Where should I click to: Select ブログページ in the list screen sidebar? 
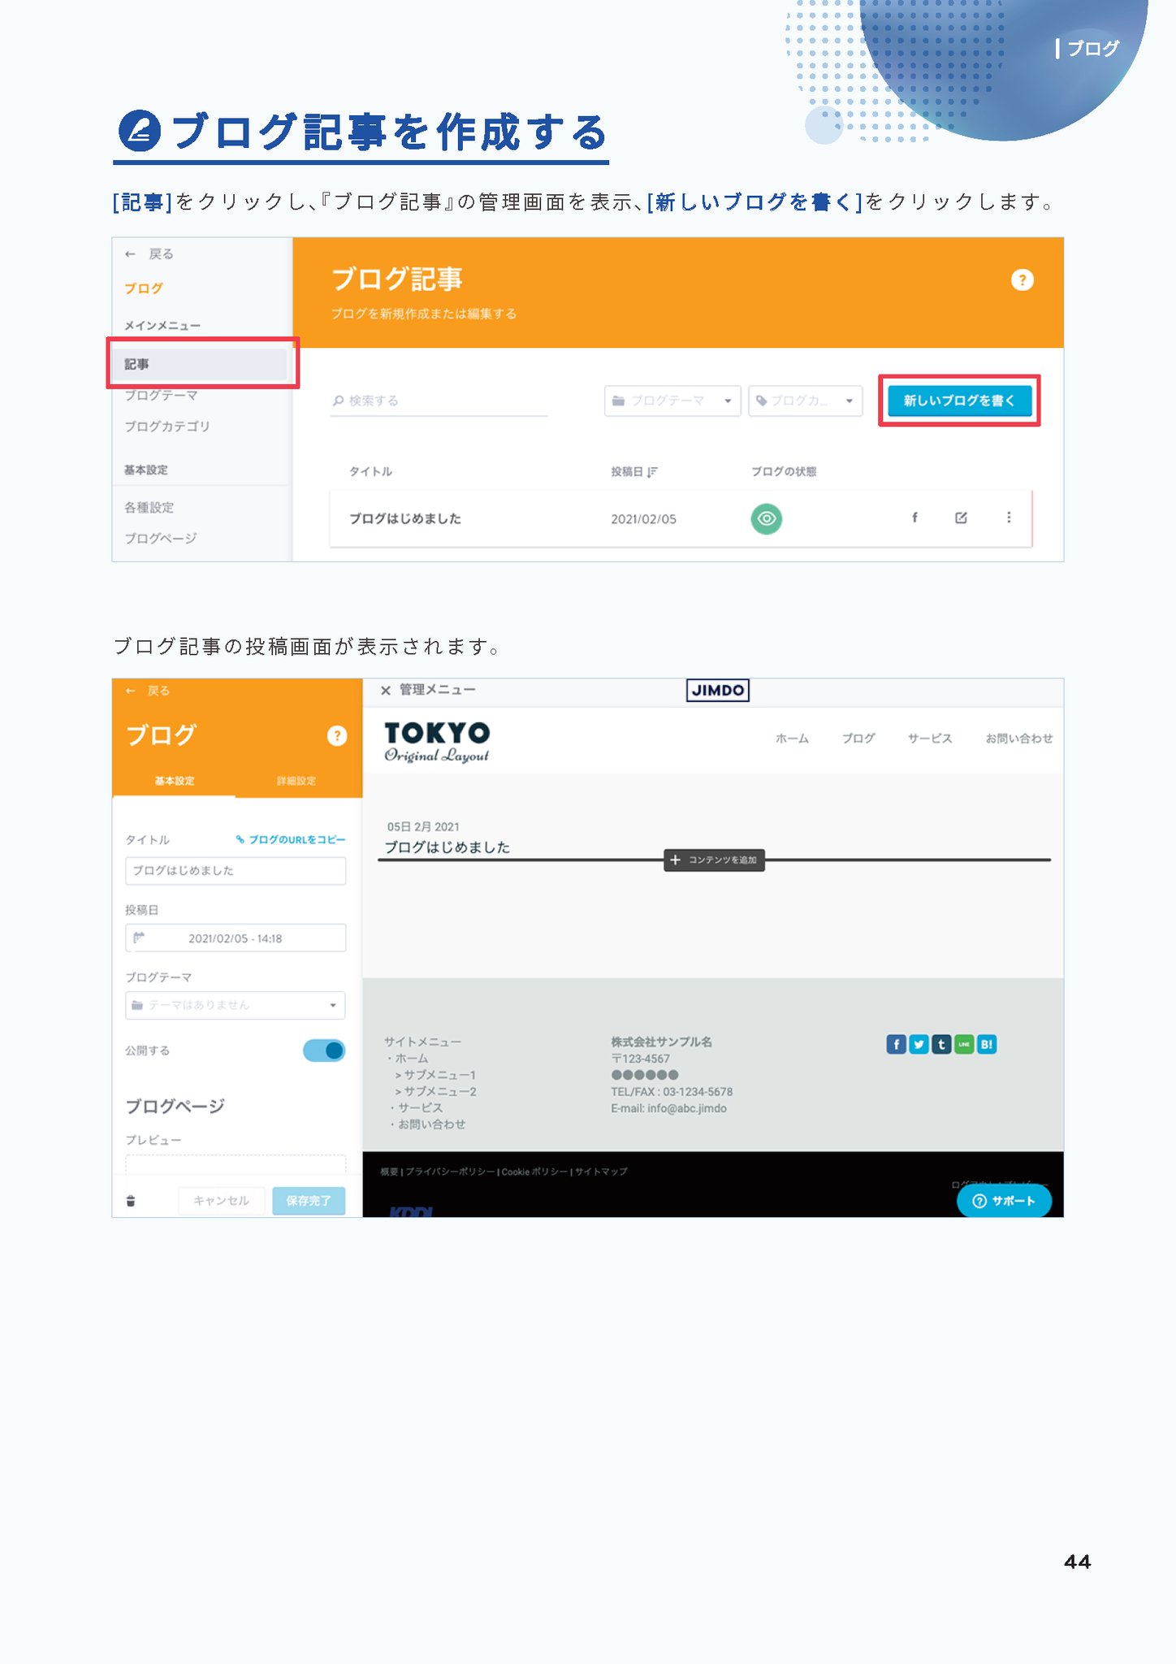[161, 539]
